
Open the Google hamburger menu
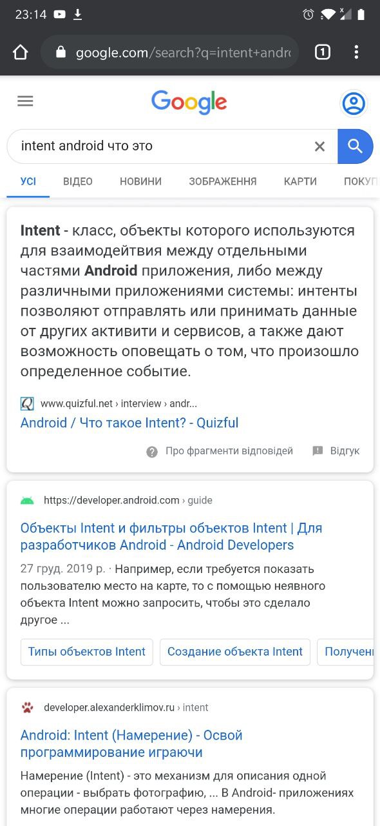(25, 101)
